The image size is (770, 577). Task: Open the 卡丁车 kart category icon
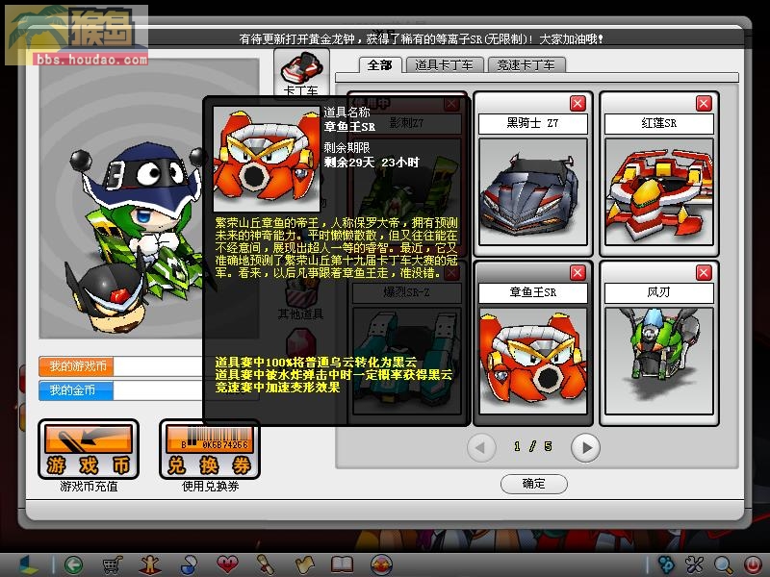[301, 74]
